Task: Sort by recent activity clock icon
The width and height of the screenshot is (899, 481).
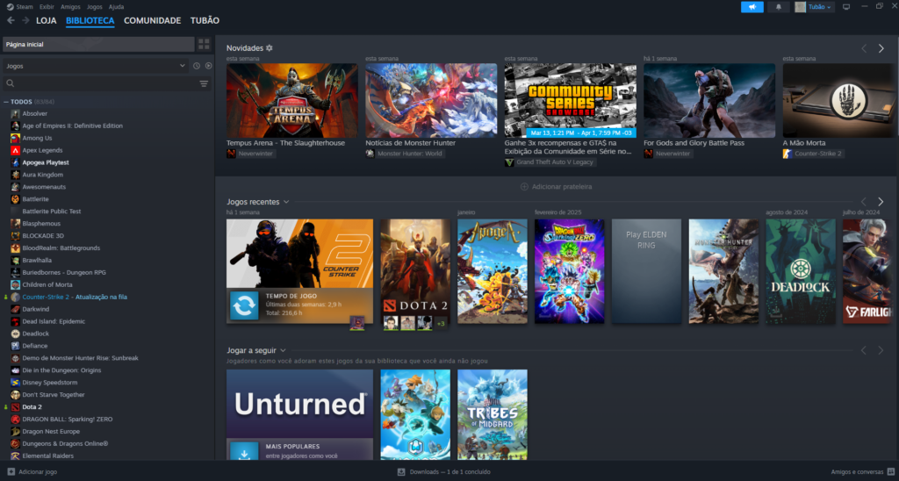Action: click(x=197, y=66)
